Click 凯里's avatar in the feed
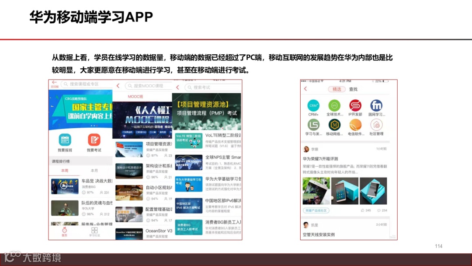This screenshot has width=472, height=266. 306,225
